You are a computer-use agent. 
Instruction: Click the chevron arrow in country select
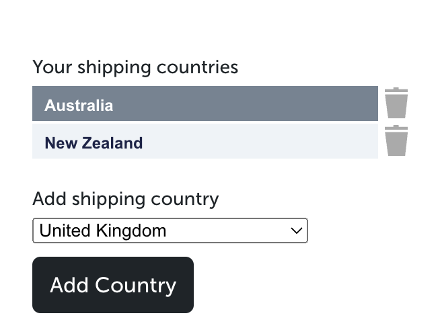[296, 231]
